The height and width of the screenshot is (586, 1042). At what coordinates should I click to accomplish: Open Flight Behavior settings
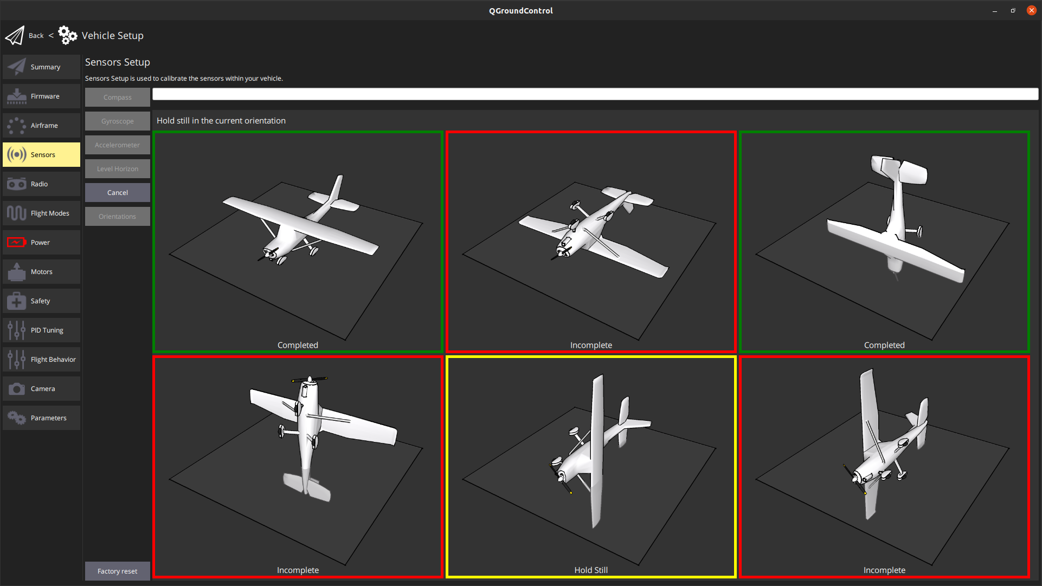click(x=41, y=359)
